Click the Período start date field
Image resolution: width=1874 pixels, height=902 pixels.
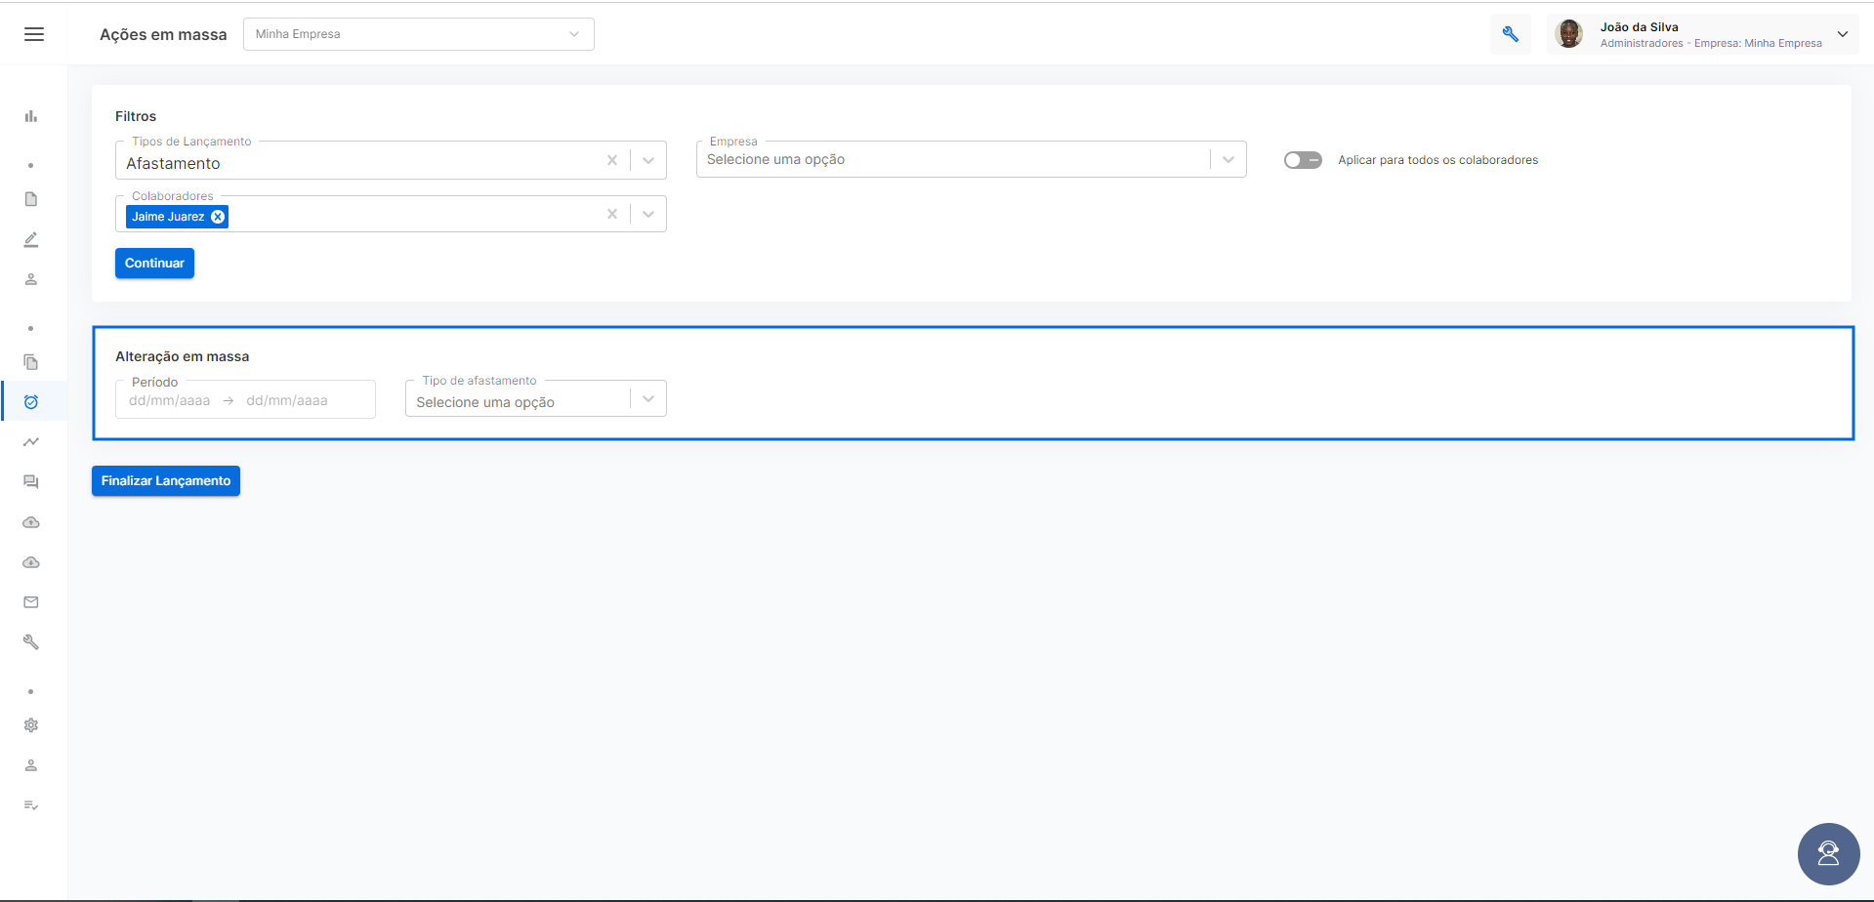[x=170, y=400]
